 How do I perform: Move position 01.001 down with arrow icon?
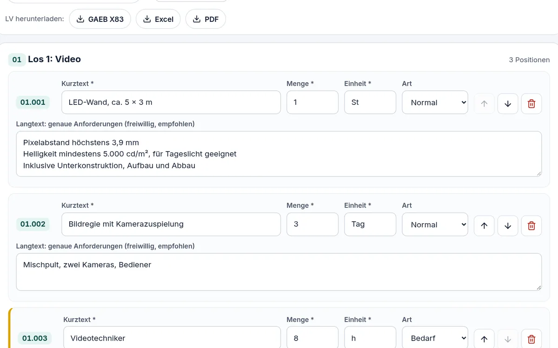[508, 103]
